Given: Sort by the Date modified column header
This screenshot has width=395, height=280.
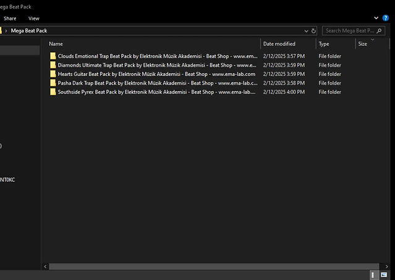Looking at the screenshot, I should click(x=279, y=44).
